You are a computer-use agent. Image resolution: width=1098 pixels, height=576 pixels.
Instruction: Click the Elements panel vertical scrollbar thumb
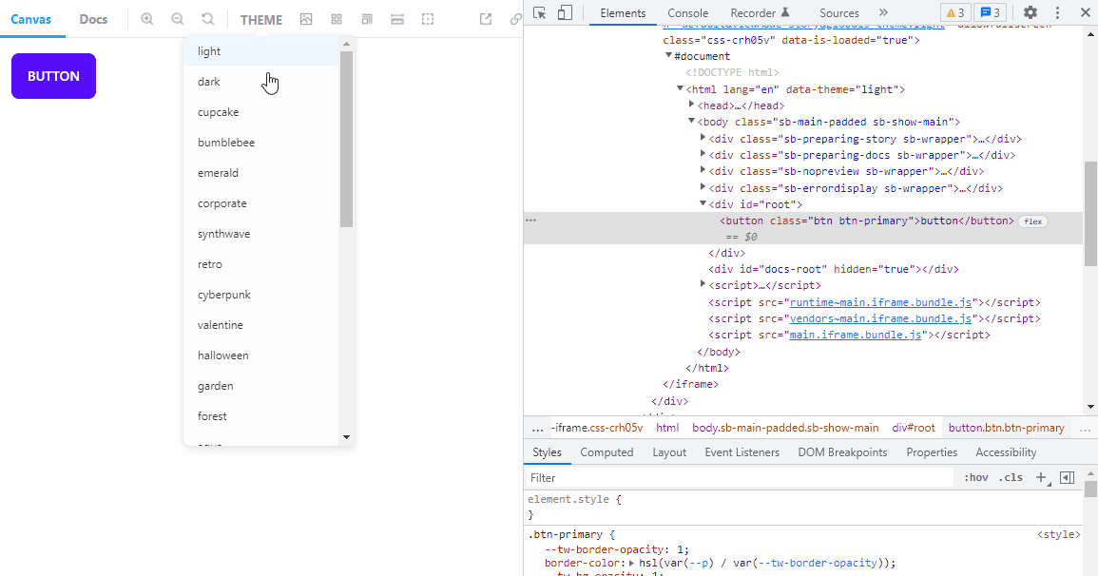(1090, 214)
